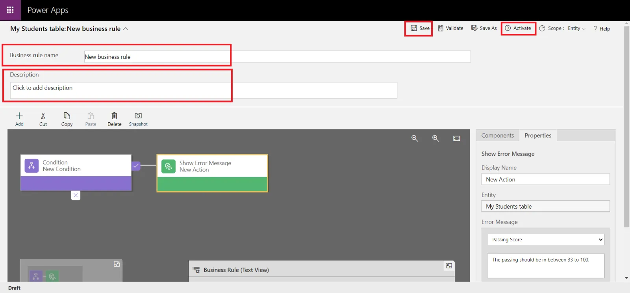The width and height of the screenshot is (630, 293).
Task: Click the Entity My Students table field
Action: pyautogui.click(x=545, y=206)
